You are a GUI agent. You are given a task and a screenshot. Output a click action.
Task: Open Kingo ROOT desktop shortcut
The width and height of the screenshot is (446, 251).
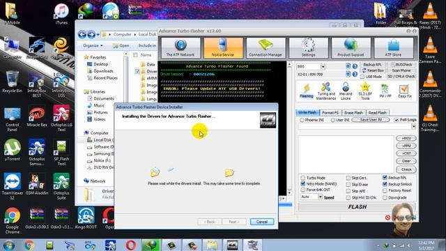point(86,218)
